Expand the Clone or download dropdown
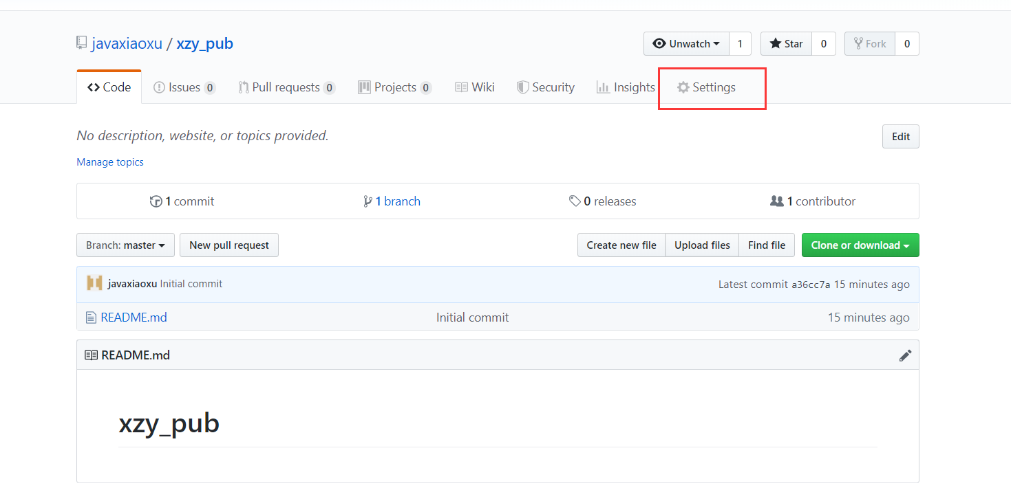Screen dimensions: 1011x501 click(860, 245)
